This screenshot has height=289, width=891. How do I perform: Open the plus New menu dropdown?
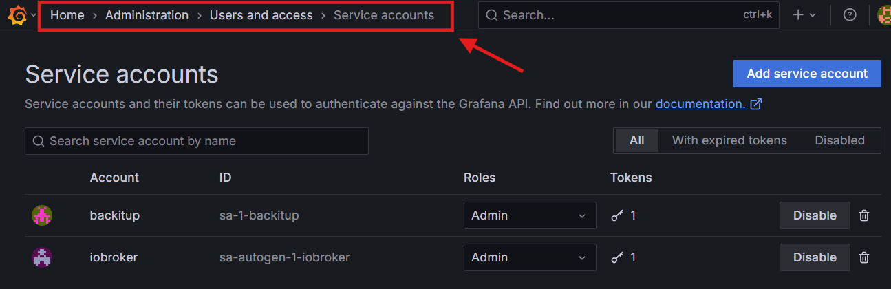(x=804, y=15)
